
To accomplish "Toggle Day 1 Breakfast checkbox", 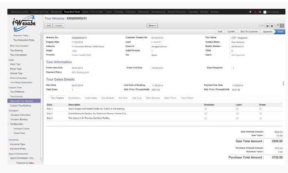I will (206, 109).
